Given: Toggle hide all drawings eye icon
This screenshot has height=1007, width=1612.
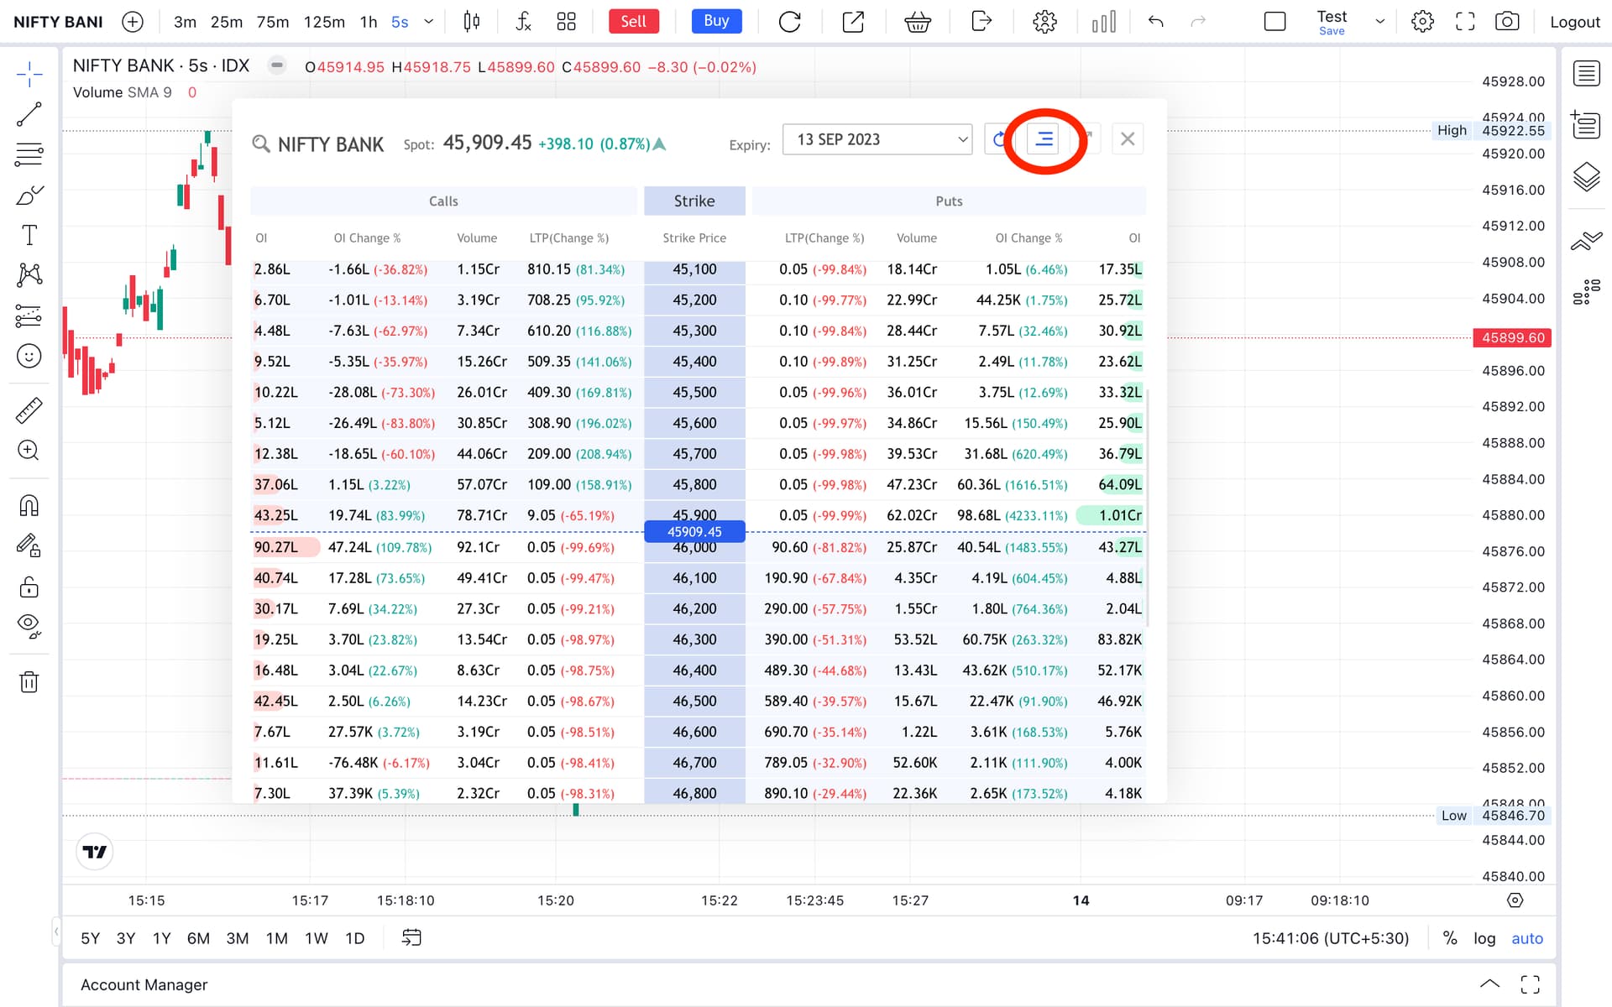Looking at the screenshot, I should point(29,625).
